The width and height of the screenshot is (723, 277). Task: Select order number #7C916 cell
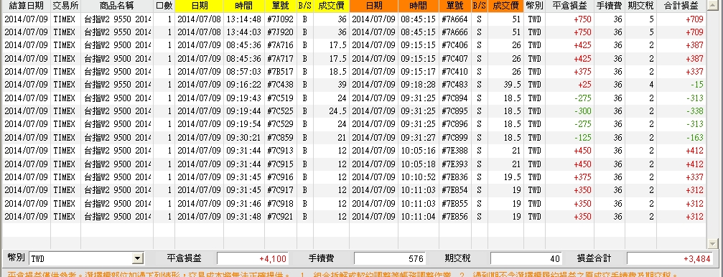[x=280, y=177]
